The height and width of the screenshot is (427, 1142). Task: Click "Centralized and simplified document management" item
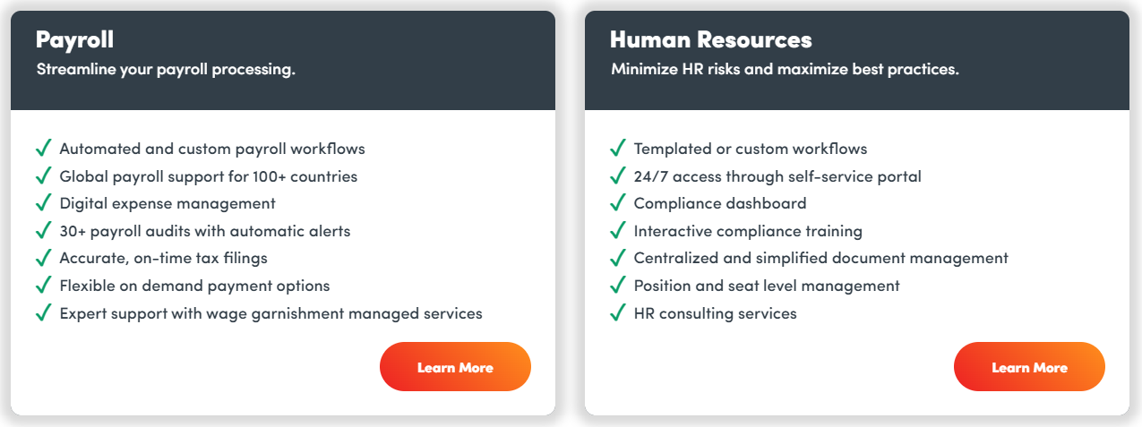tap(820, 258)
